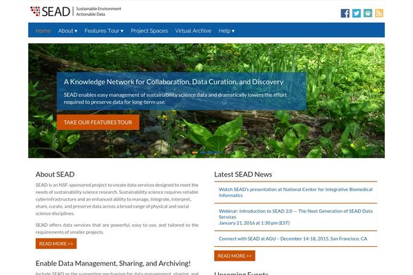Open the orange RSS feed icon
Screen dimensions: 413x275
coord(379,13)
